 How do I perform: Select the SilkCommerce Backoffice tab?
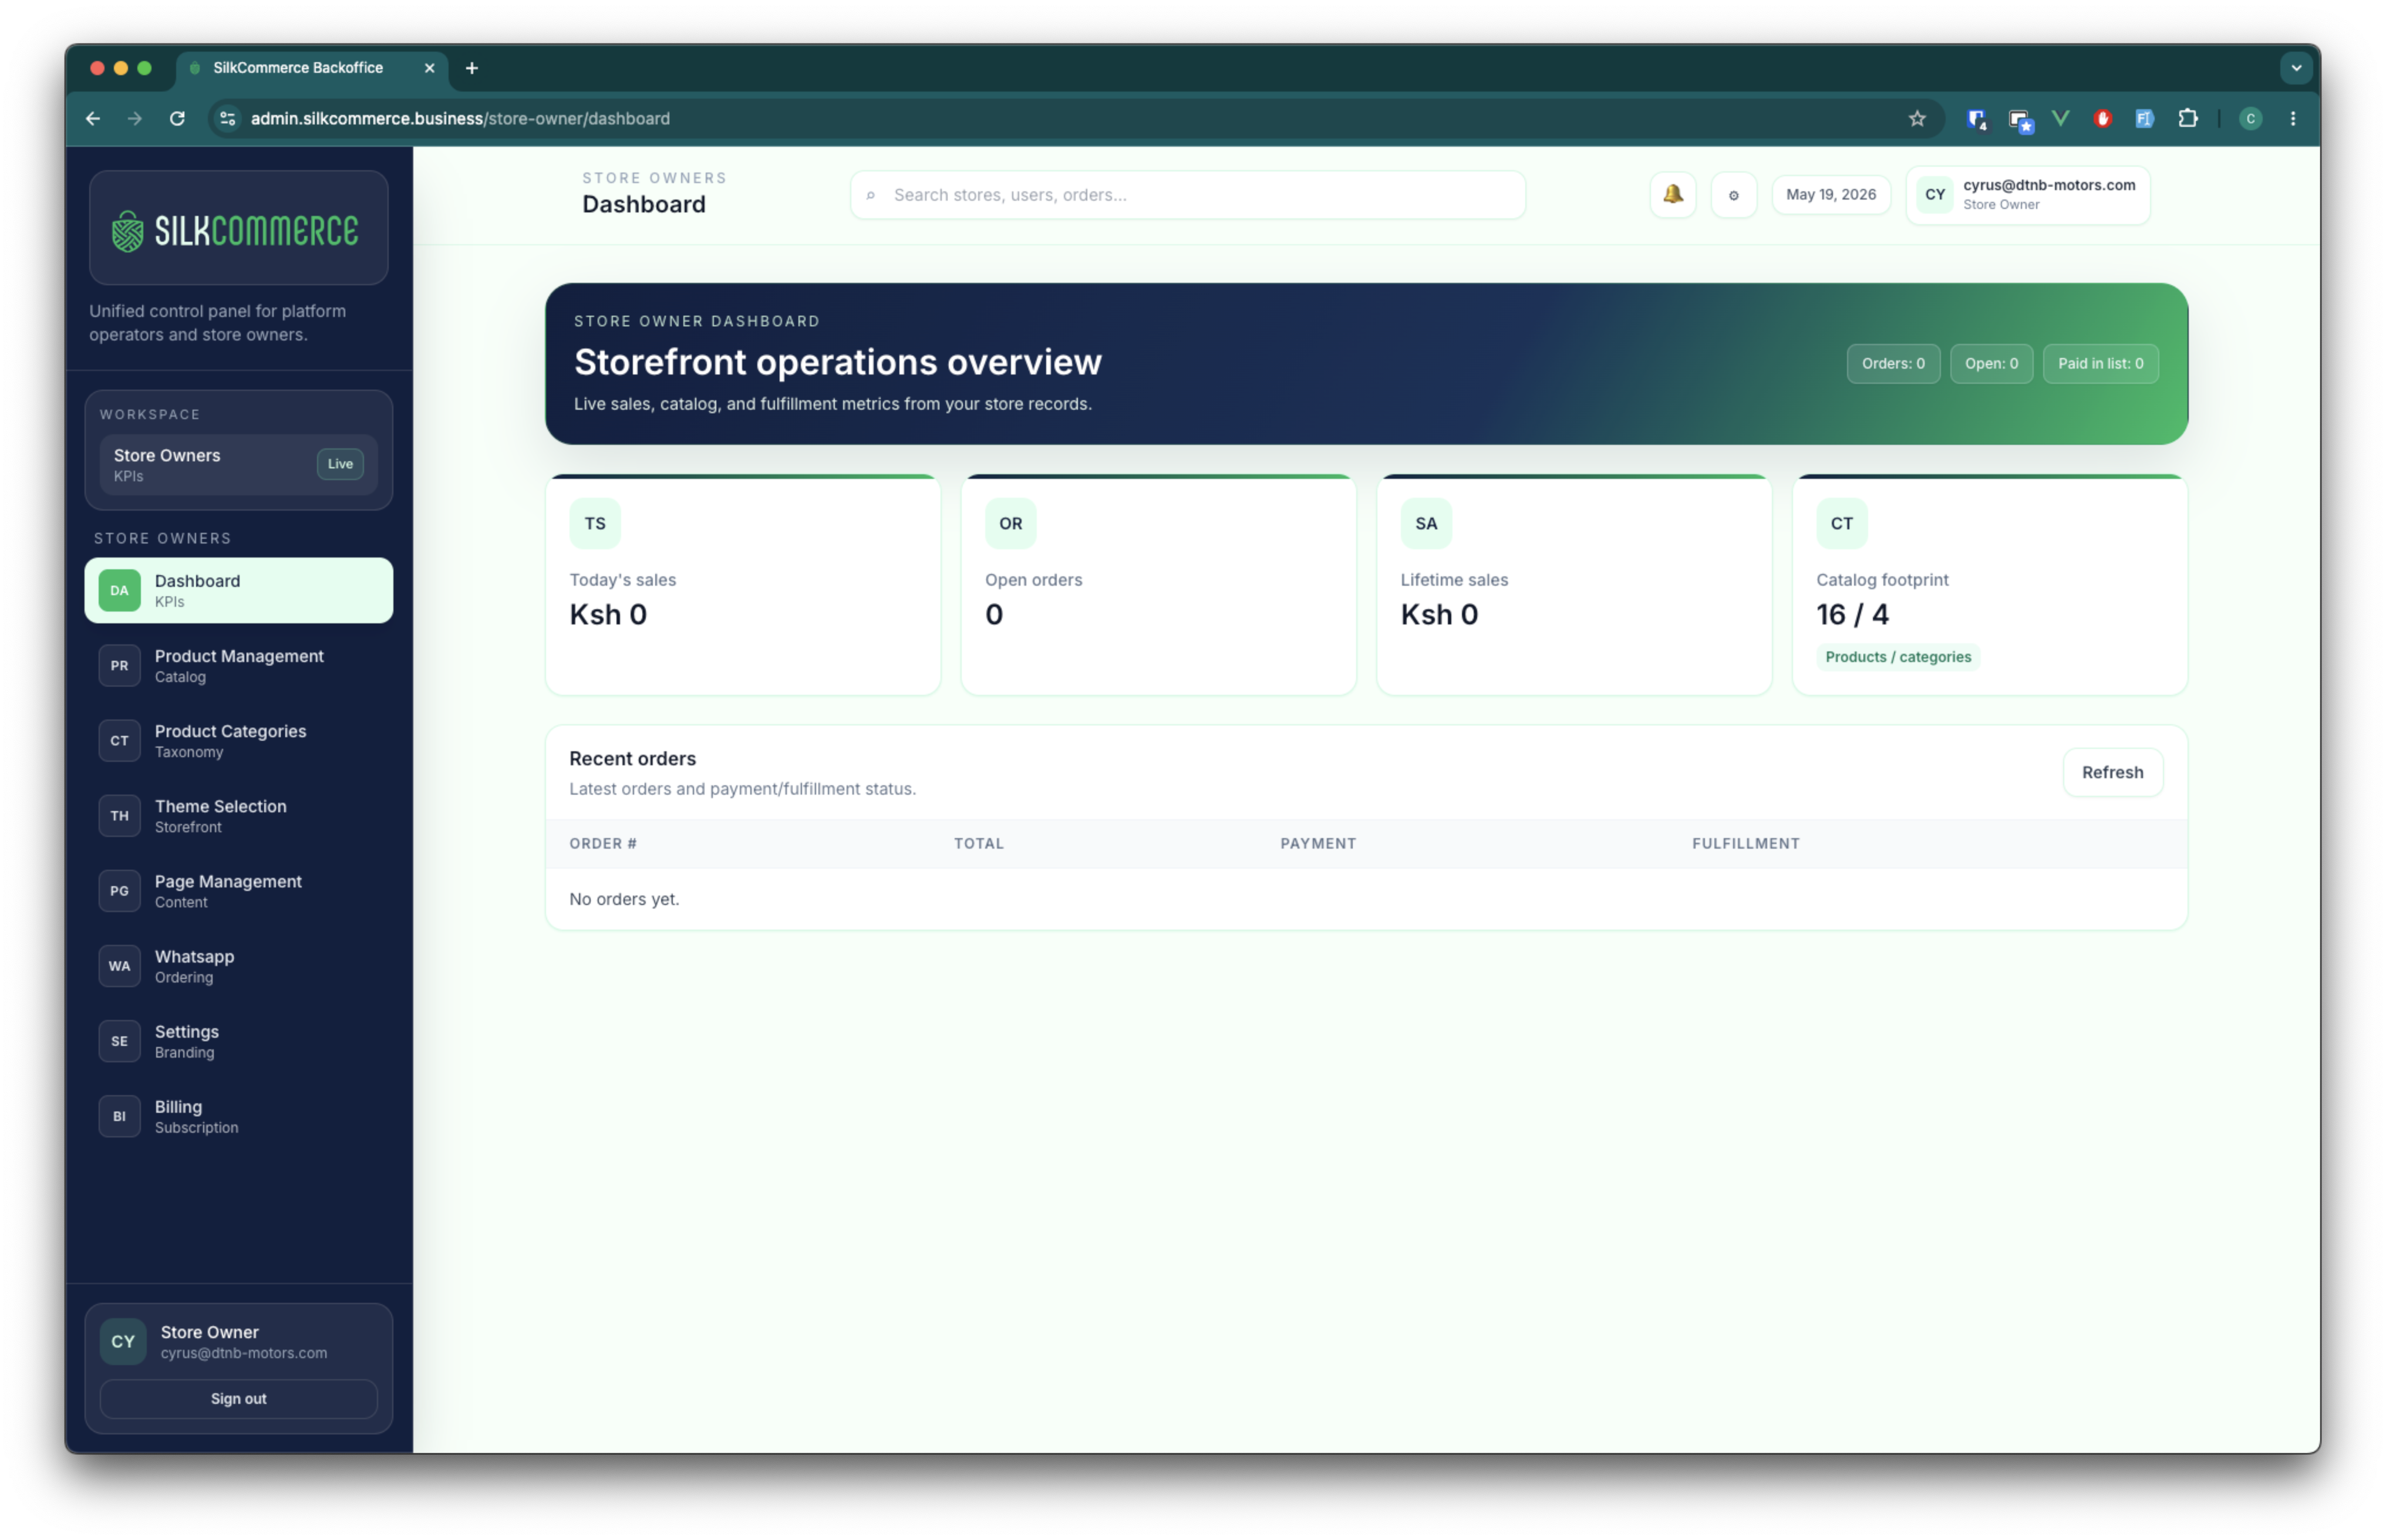(x=311, y=68)
